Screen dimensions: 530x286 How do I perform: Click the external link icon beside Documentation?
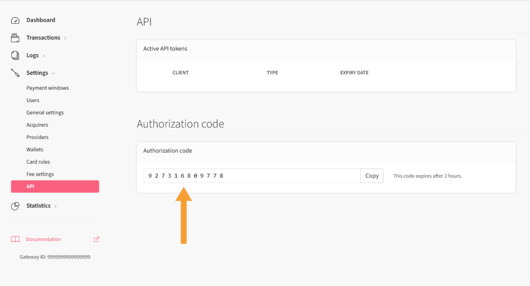tap(96, 239)
